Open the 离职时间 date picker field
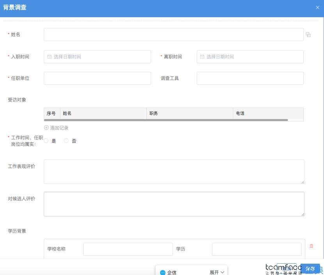Screen dimensions: 324x275 pyautogui.click(x=250, y=57)
